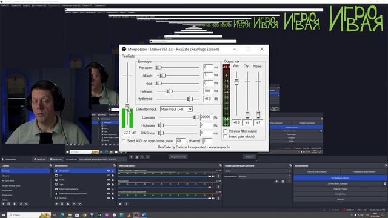
Task: Move source down in Sources toolbar
Action: click(x=79, y=204)
